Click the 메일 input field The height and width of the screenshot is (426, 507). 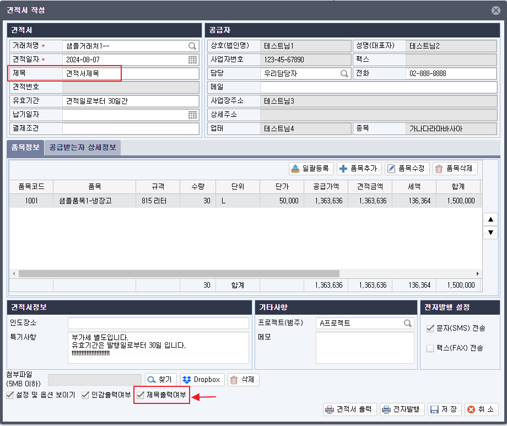point(379,87)
